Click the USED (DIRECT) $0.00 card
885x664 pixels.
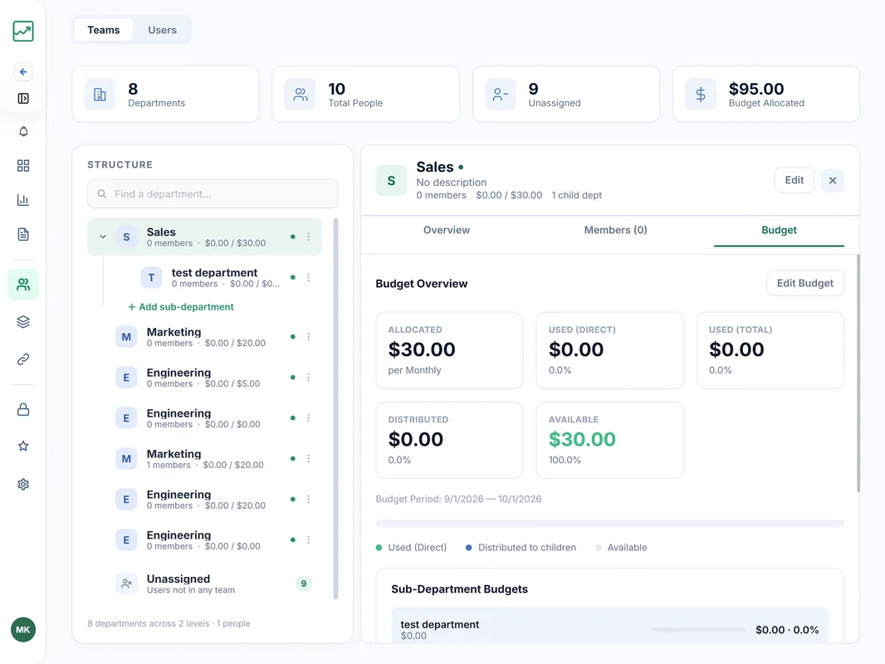tap(609, 350)
